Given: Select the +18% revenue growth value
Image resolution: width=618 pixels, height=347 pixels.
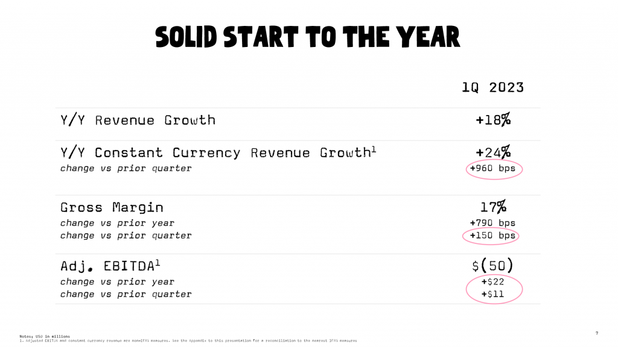Looking at the screenshot, I should (x=493, y=120).
